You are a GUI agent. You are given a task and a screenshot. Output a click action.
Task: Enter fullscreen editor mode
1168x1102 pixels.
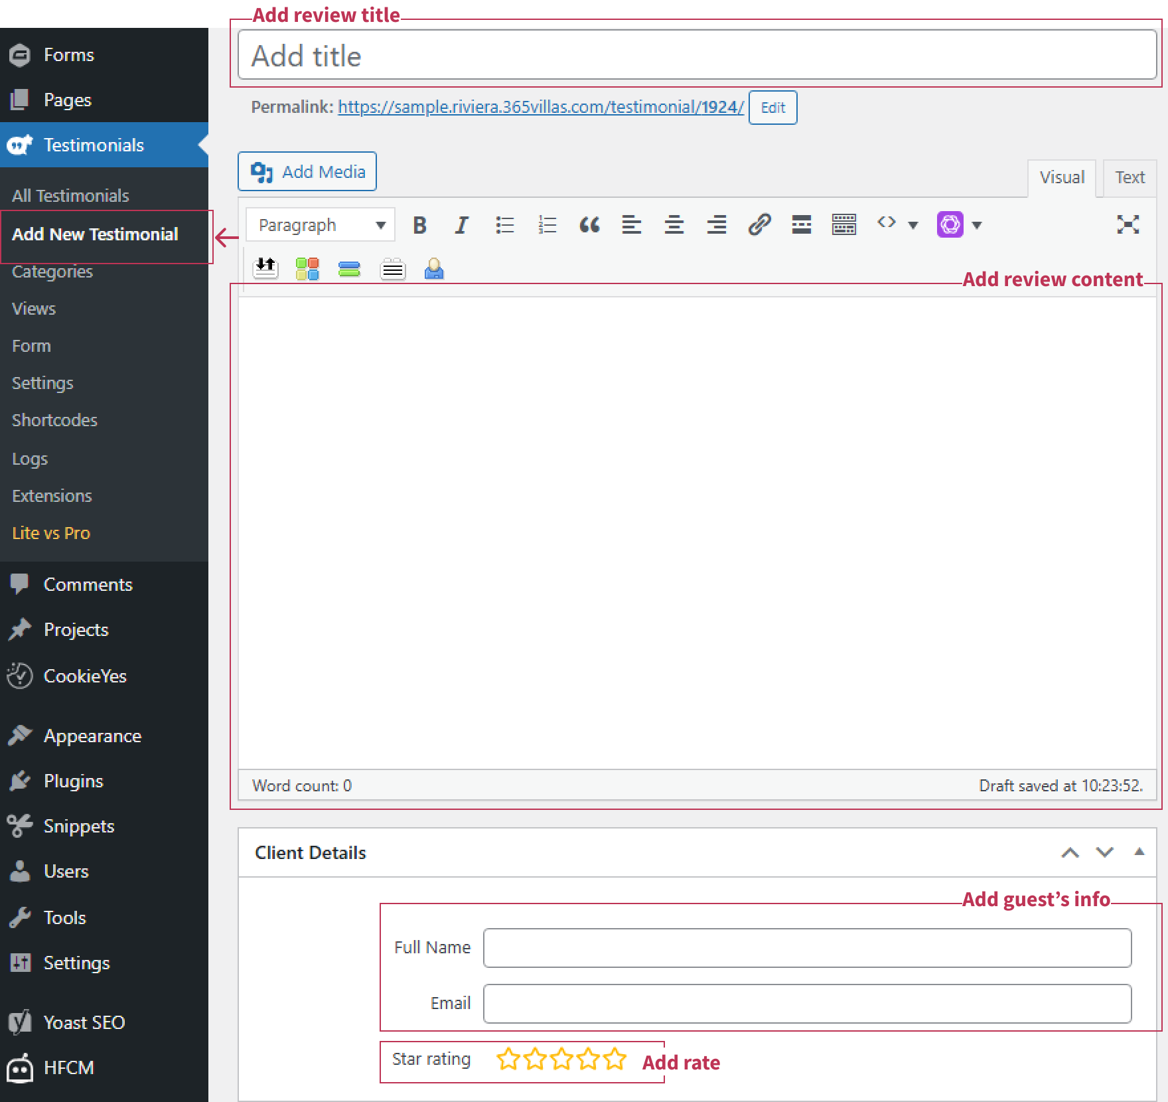pyautogui.click(x=1128, y=224)
